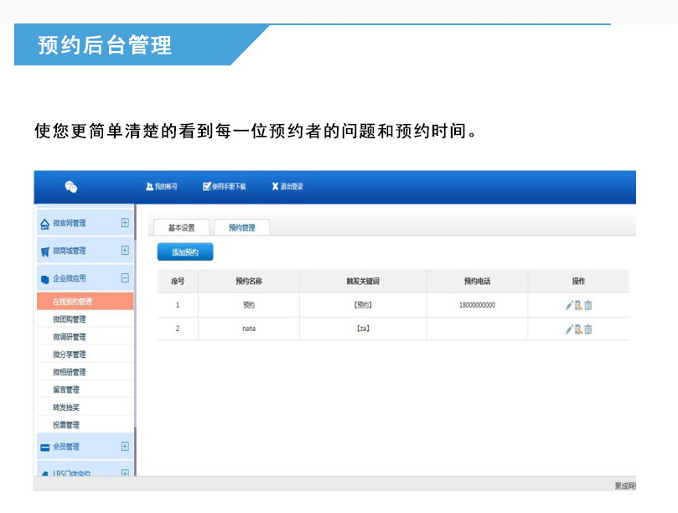
Task: Collapse the 企业微应用 section minus box
Action: pyautogui.click(x=125, y=277)
